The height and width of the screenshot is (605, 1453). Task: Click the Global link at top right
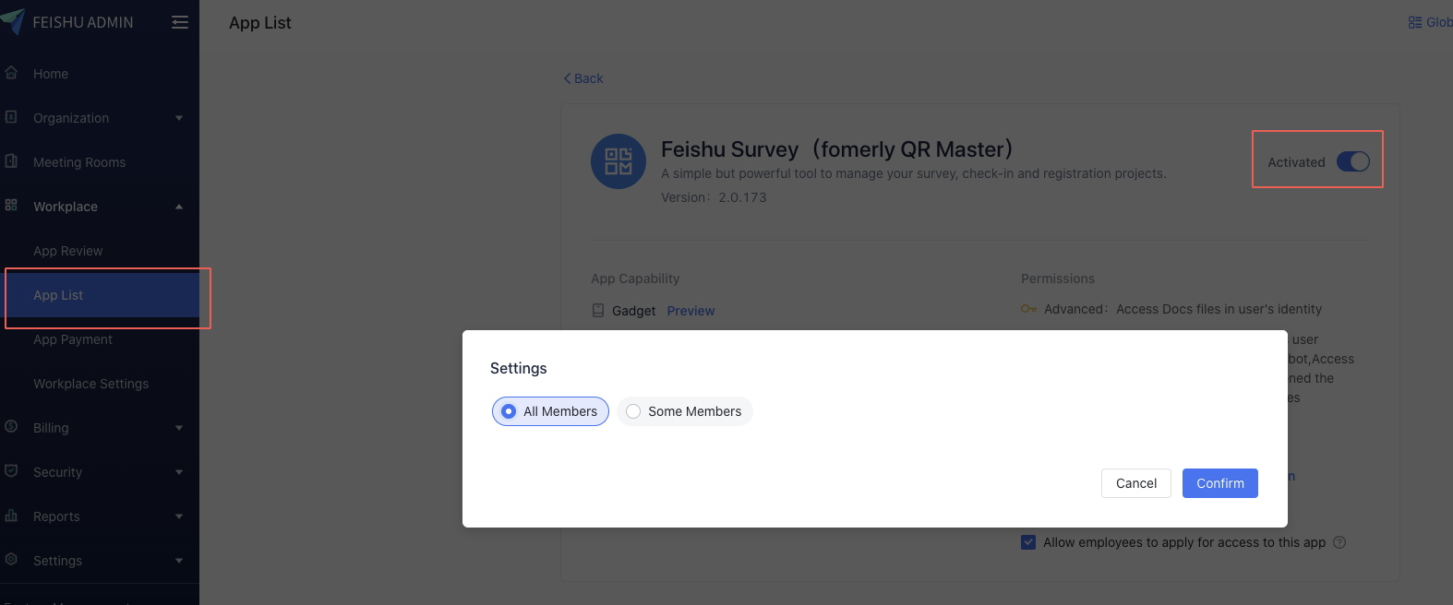[x=1438, y=22]
